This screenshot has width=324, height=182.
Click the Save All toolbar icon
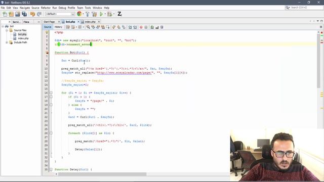click(24, 14)
